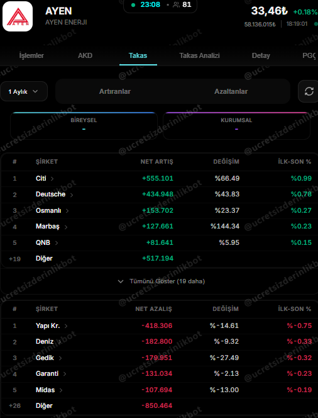Click the %144.34 change value
This screenshot has height=418, width=318.
point(225,227)
